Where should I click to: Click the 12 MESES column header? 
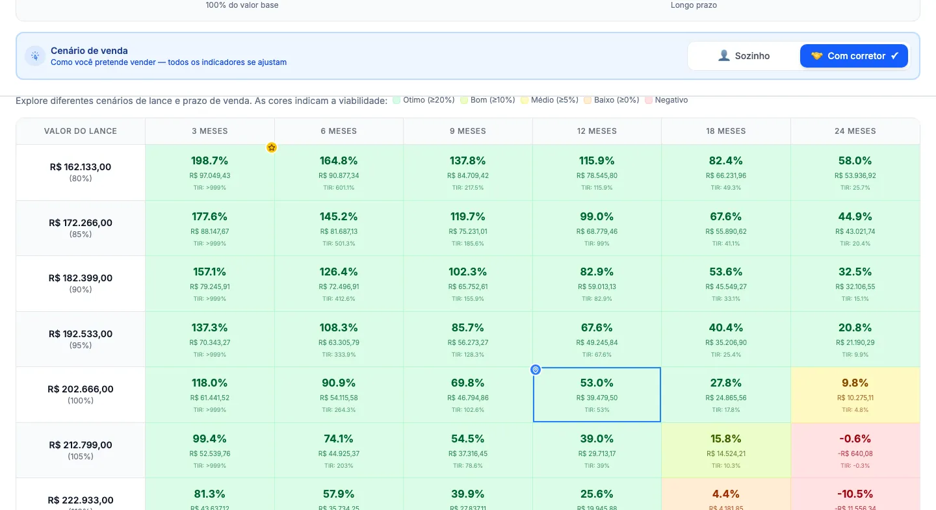pos(597,131)
